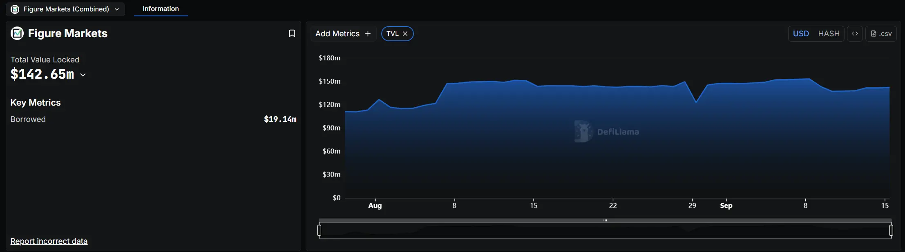Click the chart dip near 29

[x=696, y=102]
